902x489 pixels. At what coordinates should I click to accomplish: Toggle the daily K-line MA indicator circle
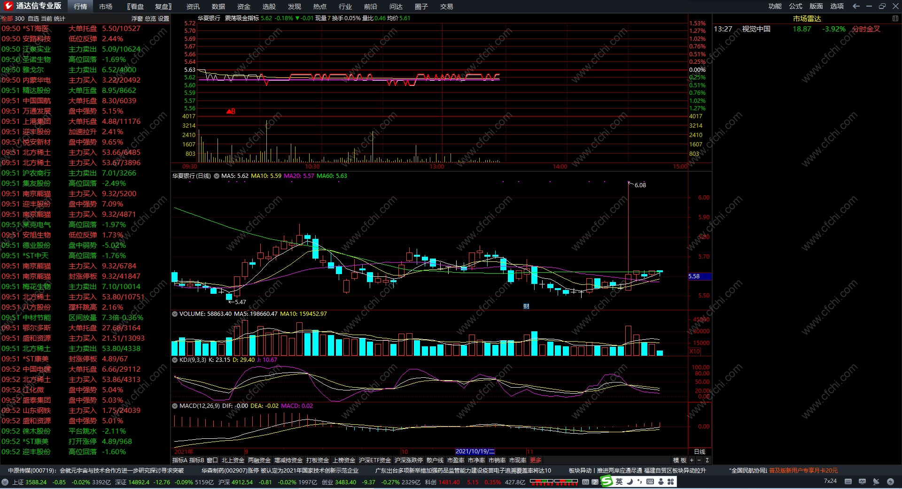[217, 176]
